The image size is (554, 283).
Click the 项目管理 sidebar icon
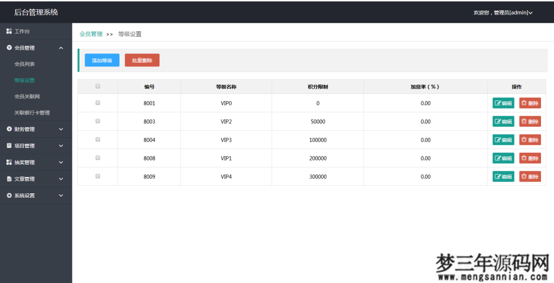point(9,146)
